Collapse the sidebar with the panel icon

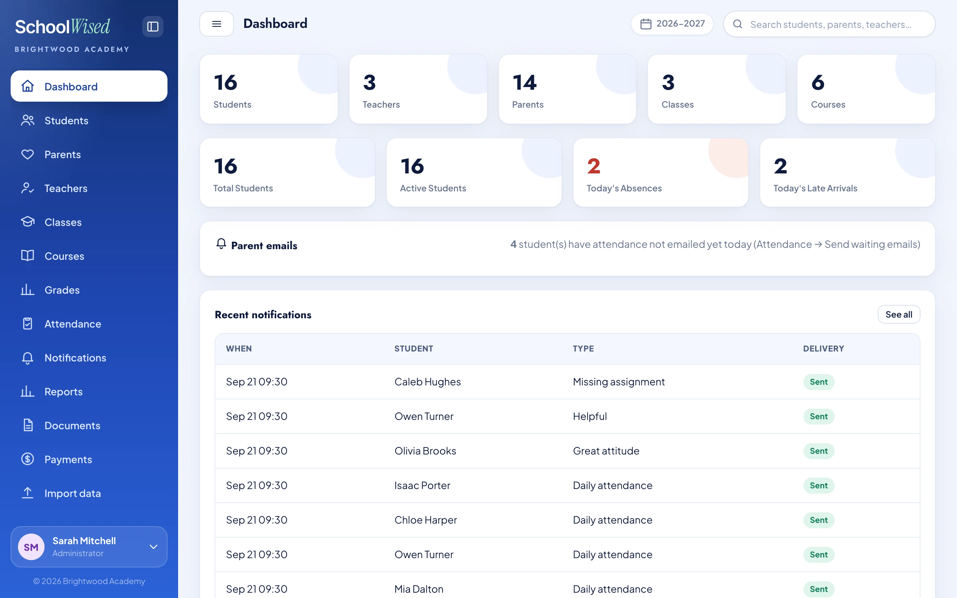point(153,27)
